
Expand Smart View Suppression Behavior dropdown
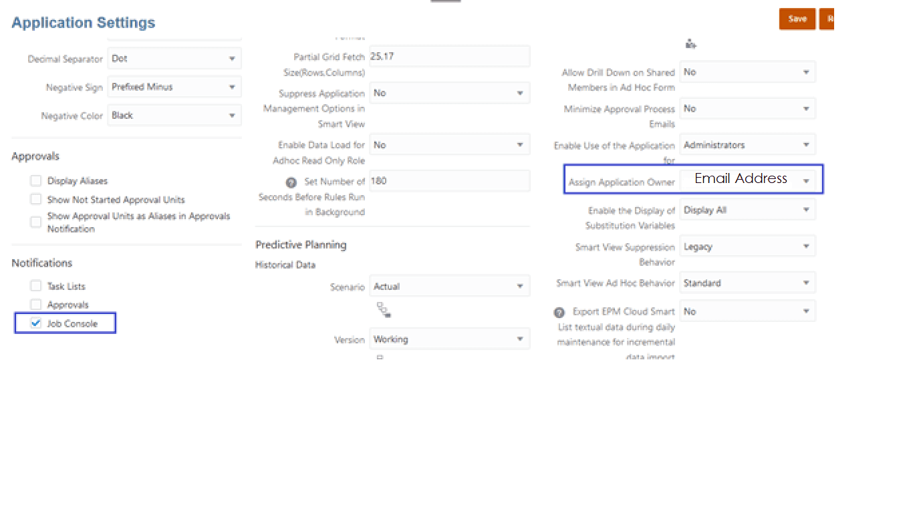tap(805, 246)
